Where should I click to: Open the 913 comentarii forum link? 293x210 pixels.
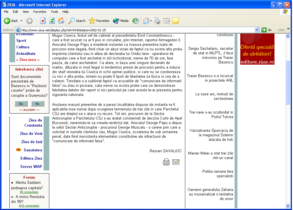pos(29,205)
